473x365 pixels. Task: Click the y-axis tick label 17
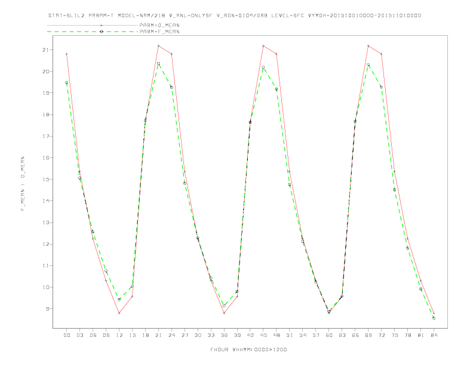point(45,136)
